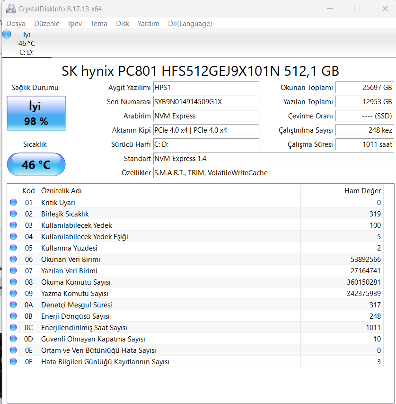Click status icon beside Okuma Komutu Sayısı
Viewport: 396px width, 404px height.
pos(13,282)
